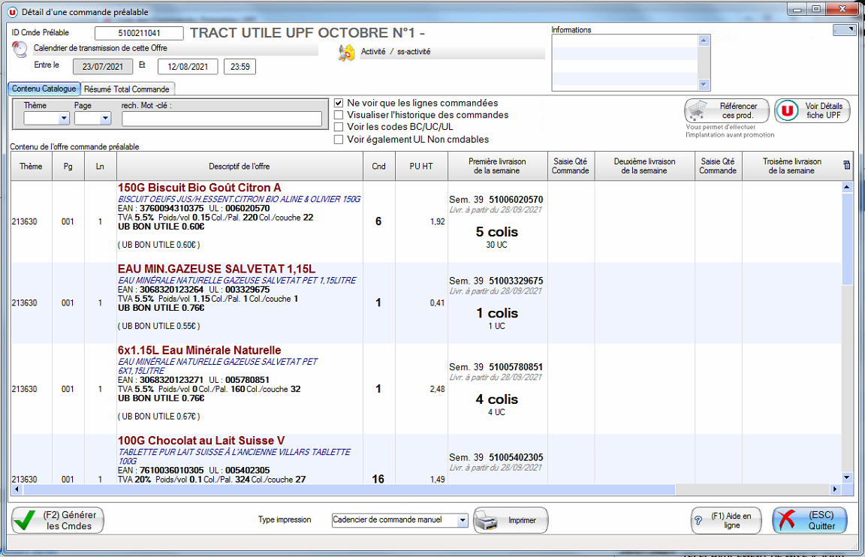Click the rech. Mot-clé search field
This screenshot has height=557, width=865.
tap(222, 119)
